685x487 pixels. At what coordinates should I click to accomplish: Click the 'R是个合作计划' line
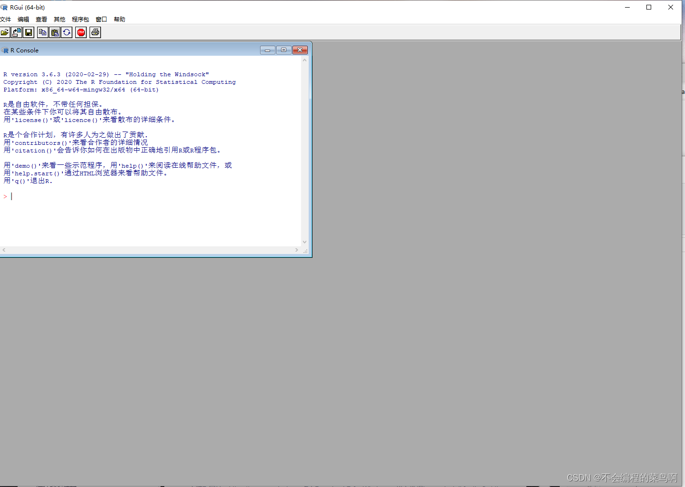pyautogui.click(x=76, y=135)
